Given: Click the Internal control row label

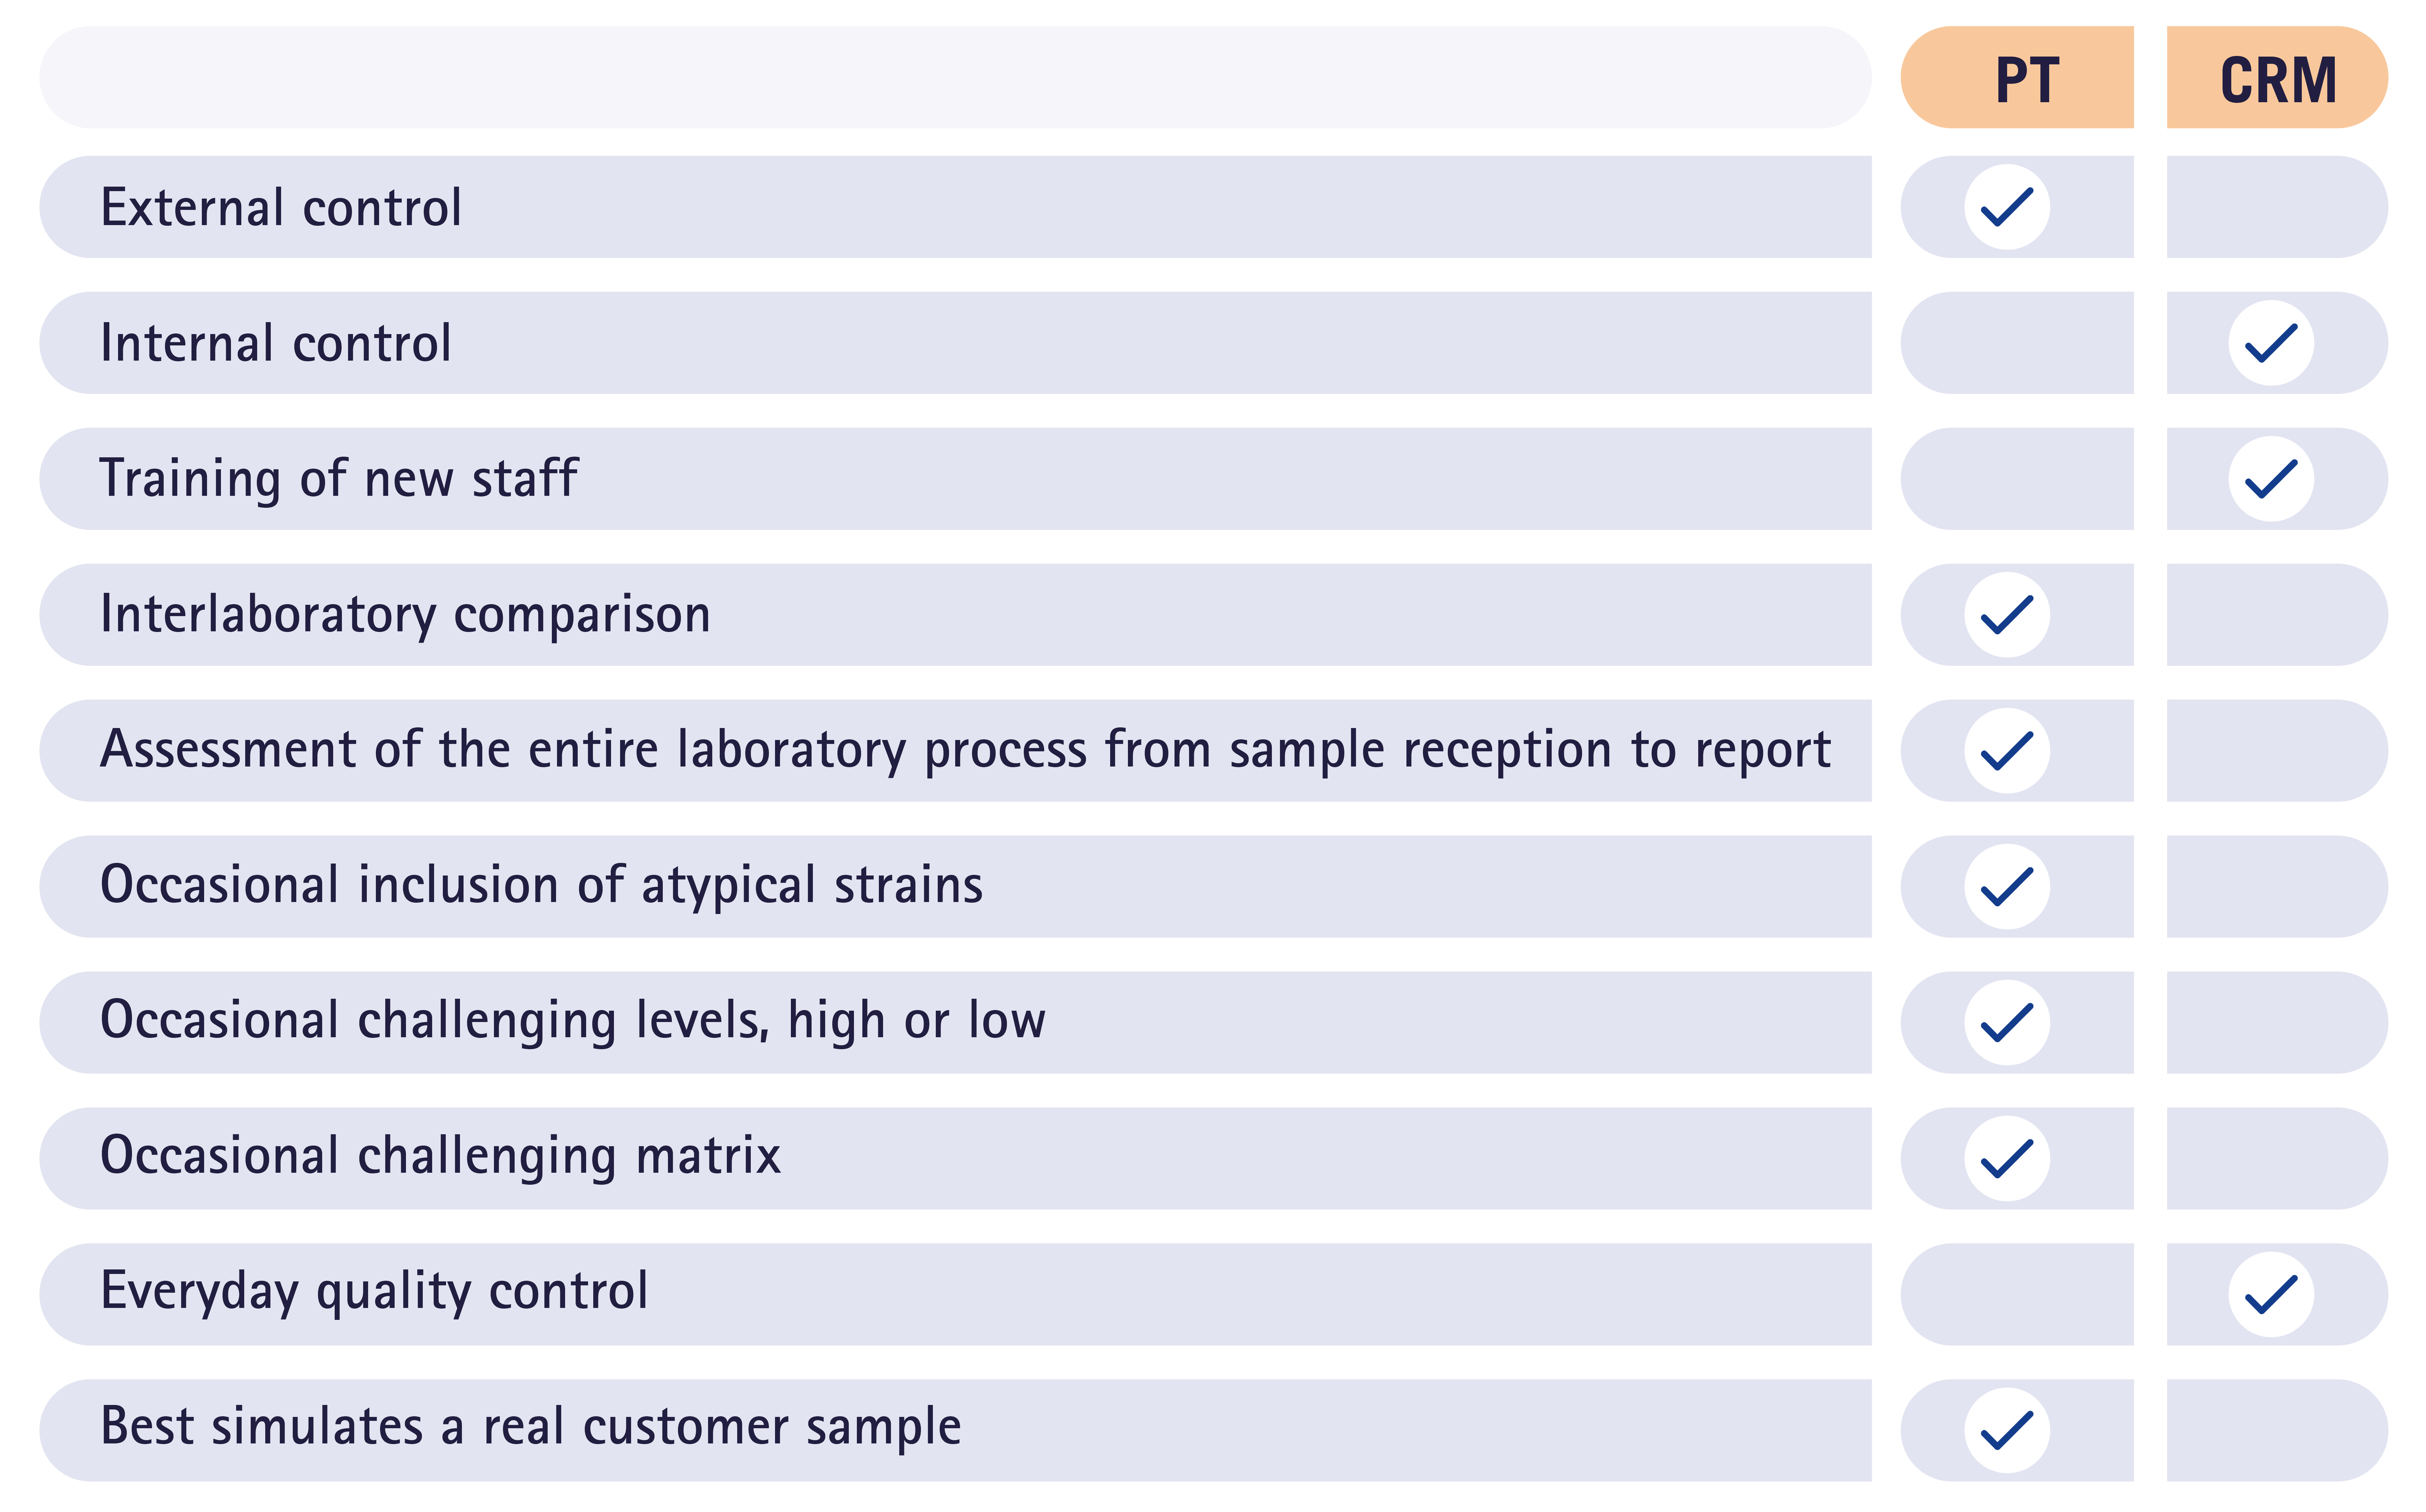Looking at the screenshot, I should point(276,344).
